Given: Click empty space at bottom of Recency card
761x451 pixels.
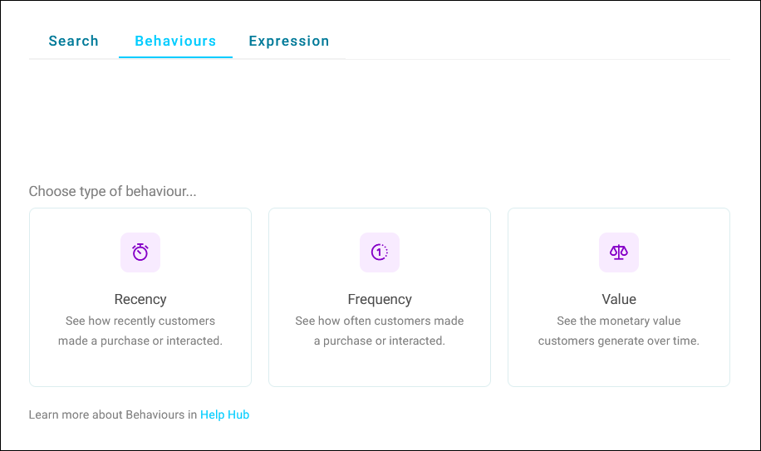Looking at the screenshot, I should pos(140,369).
